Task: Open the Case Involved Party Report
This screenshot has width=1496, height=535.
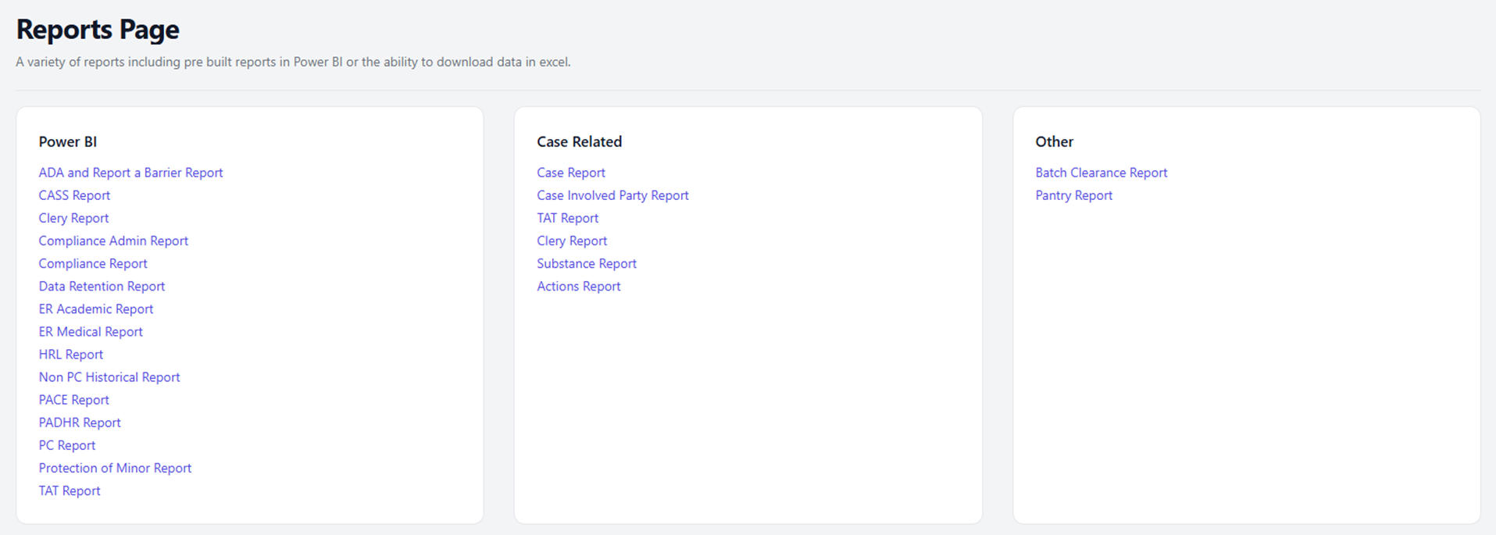Action: click(612, 195)
